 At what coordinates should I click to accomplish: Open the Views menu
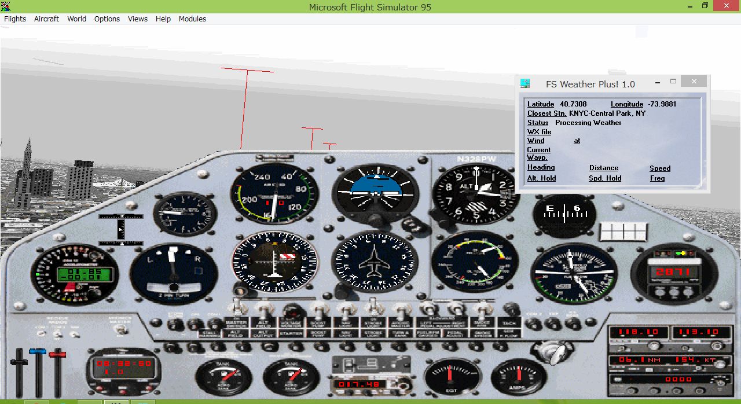[x=138, y=19]
